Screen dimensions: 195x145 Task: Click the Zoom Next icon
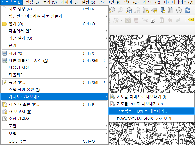pos(137,10)
